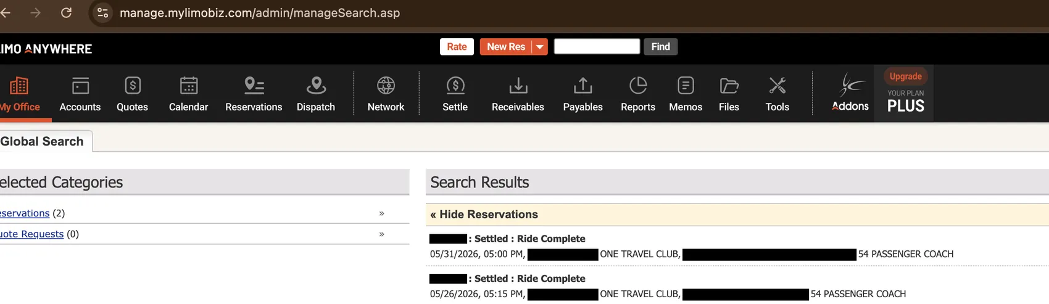The height and width of the screenshot is (304, 1049).
Task: Open the Reservations (2) category link
Action: [25, 213]
